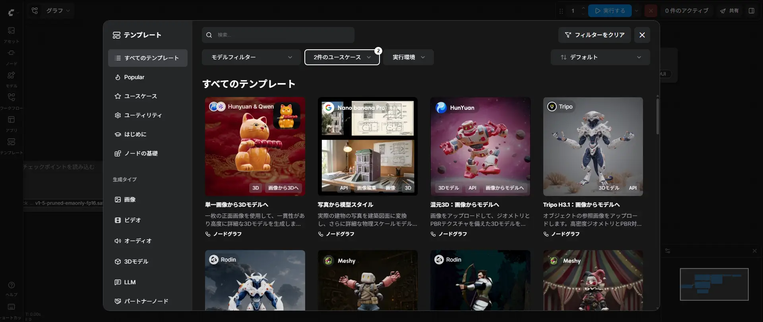This screenshot has width=763, height=322.
Task: Open the lucky cat 単一画像から3Dモデルへ thumbnail
Action: [x=255, y=147]
